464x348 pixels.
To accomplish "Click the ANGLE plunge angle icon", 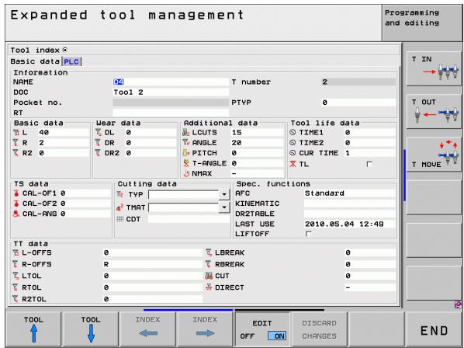I will point(186,142).
